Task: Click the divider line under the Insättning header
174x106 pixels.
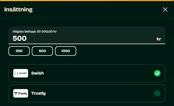Action: (x=87, y=18)
